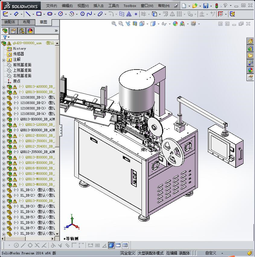Screen dimensions: 255x257
Task: Expand the QBR12-J05000_DB_ASM node
Action: tap(4, 153)
